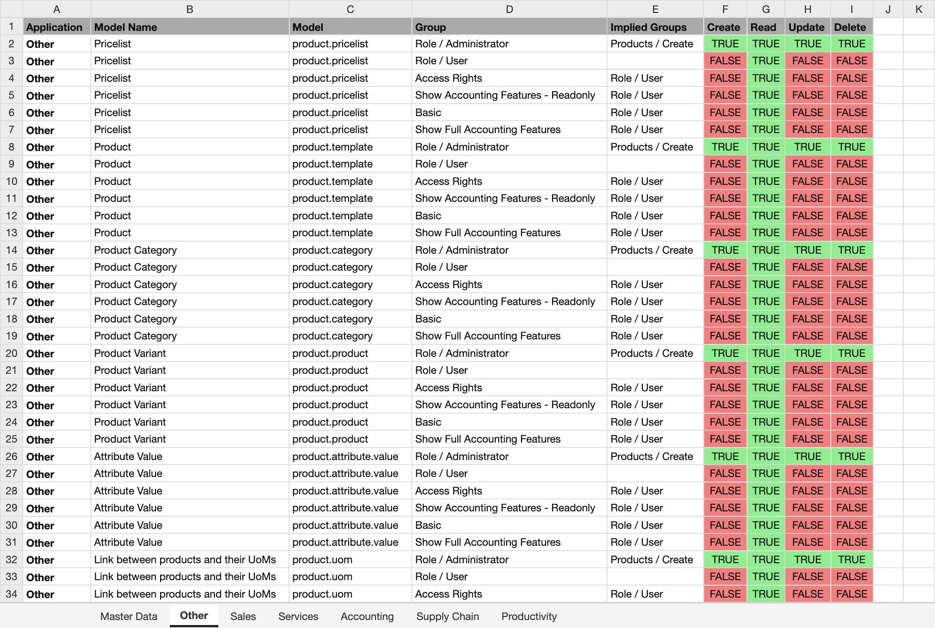Select row 20 header

pyautogui.click(x=11, y=353)
